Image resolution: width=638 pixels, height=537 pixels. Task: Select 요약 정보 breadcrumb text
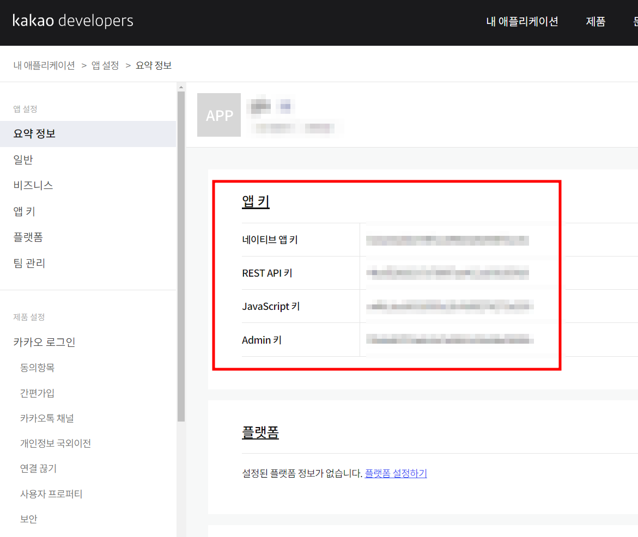(x=154, y=65)
